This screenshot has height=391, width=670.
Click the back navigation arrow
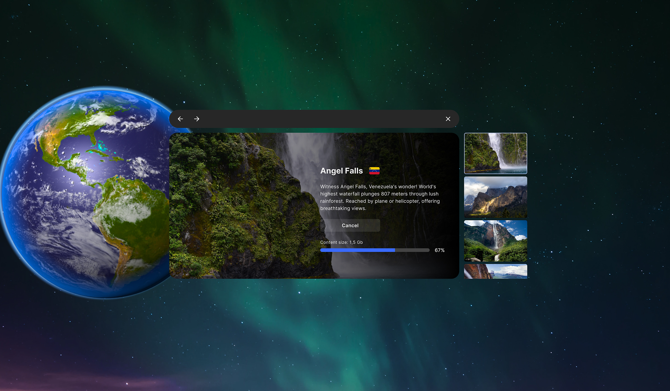click(x=180, y=119)
